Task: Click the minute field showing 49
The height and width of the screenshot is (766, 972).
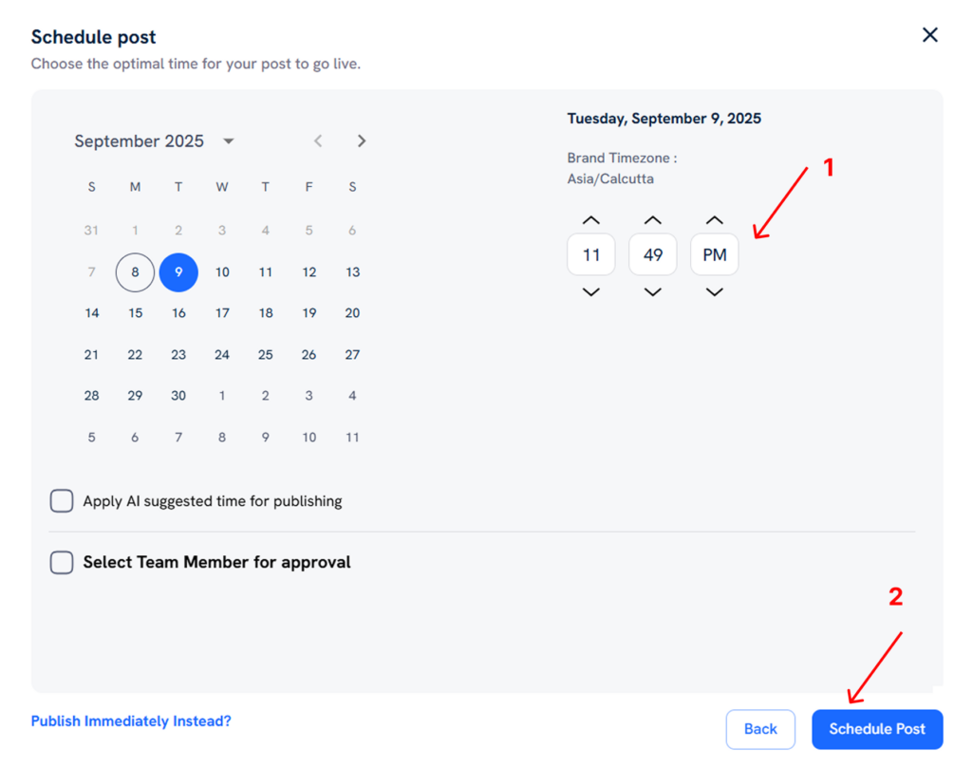Action: [x=652, y=254]
